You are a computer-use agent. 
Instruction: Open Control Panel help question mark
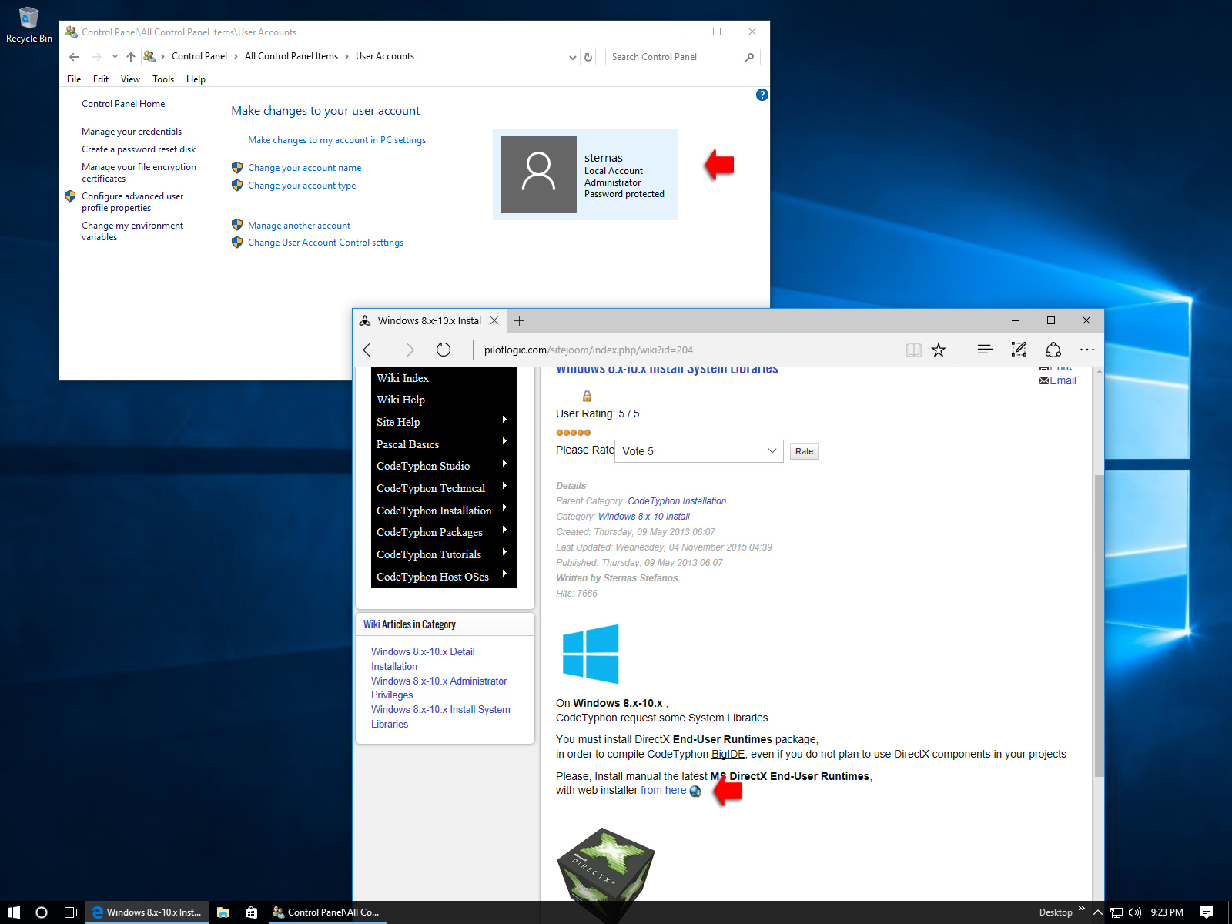pyautogui.click(x=762, y=95)
